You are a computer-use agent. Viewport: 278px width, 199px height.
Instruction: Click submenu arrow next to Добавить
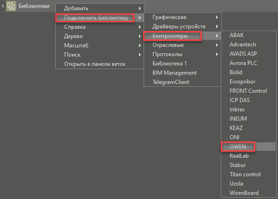pos(140,8)
